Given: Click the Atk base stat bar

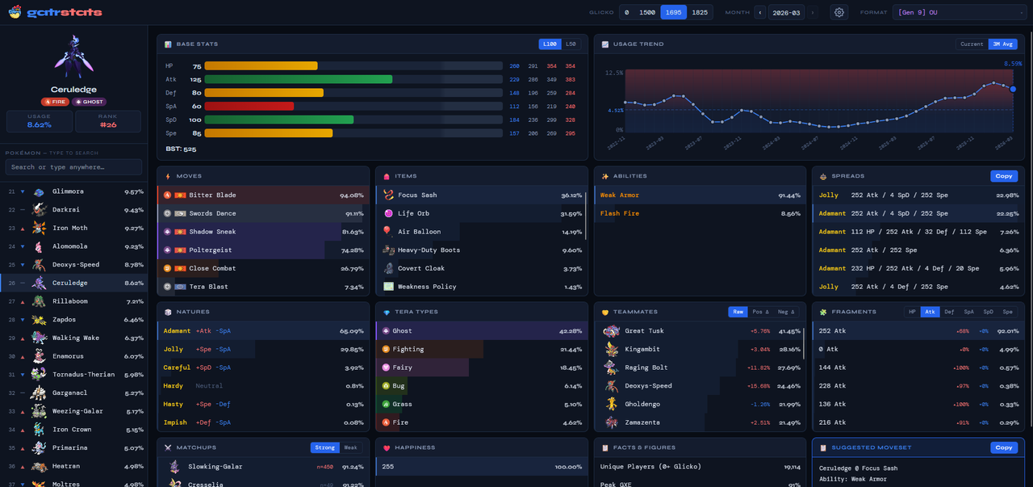Looking at the screenshot, I should tap(353, 79).
